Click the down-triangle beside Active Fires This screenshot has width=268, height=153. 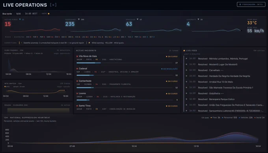20,19
